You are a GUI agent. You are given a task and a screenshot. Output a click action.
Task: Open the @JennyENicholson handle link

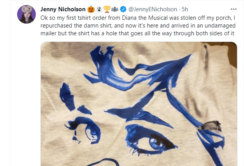(153, 9)
